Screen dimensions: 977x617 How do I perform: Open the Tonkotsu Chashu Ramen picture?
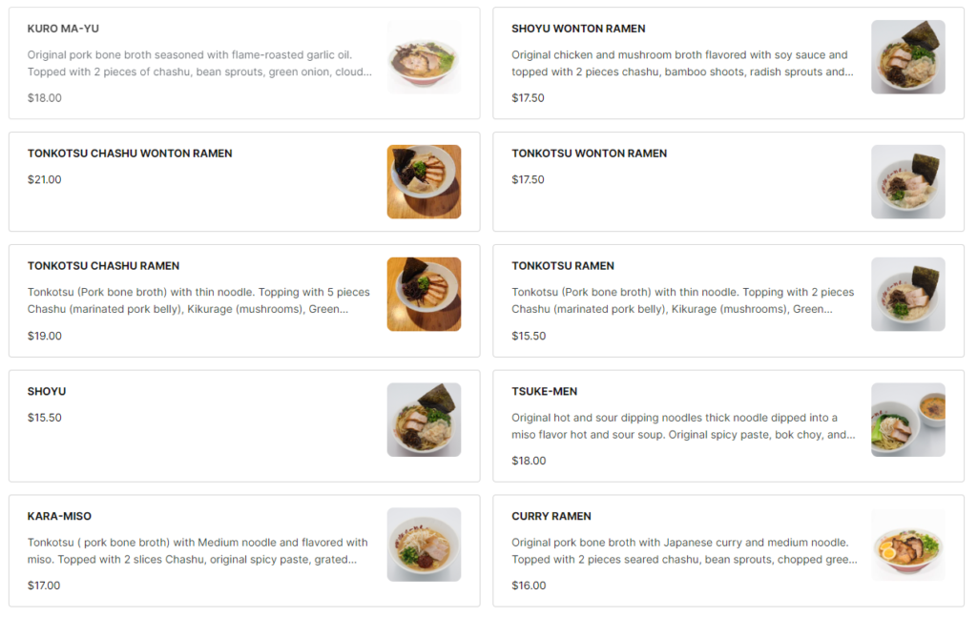pos(424,295)
